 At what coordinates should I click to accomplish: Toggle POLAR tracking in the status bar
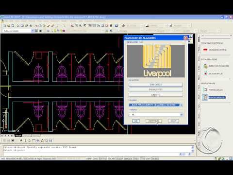pyautogui.click(x=111, y=158)
